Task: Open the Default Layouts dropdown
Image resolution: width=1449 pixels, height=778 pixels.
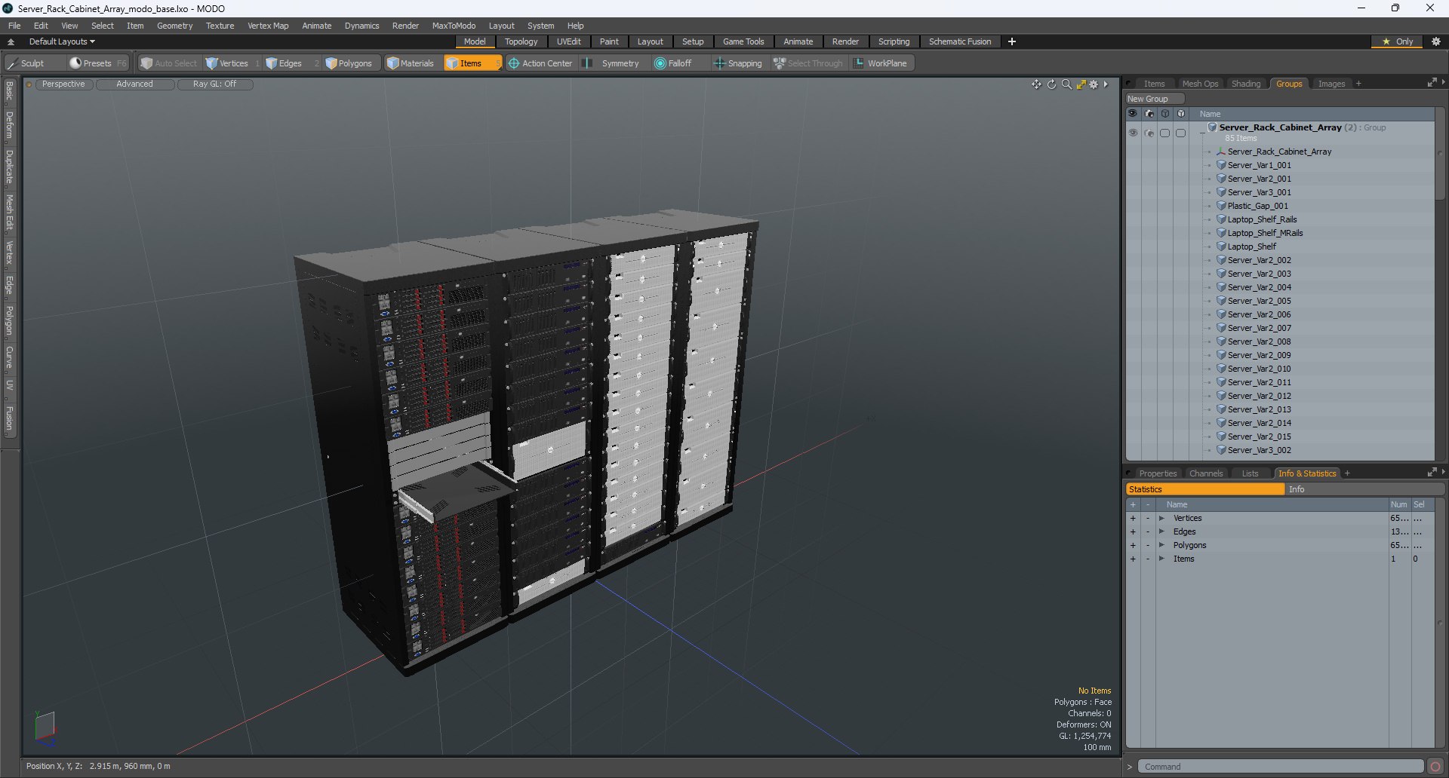Action: coord(62,41)
